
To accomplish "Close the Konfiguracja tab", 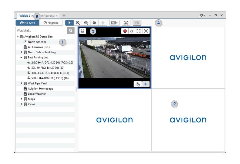I will (x=57, y=15).
